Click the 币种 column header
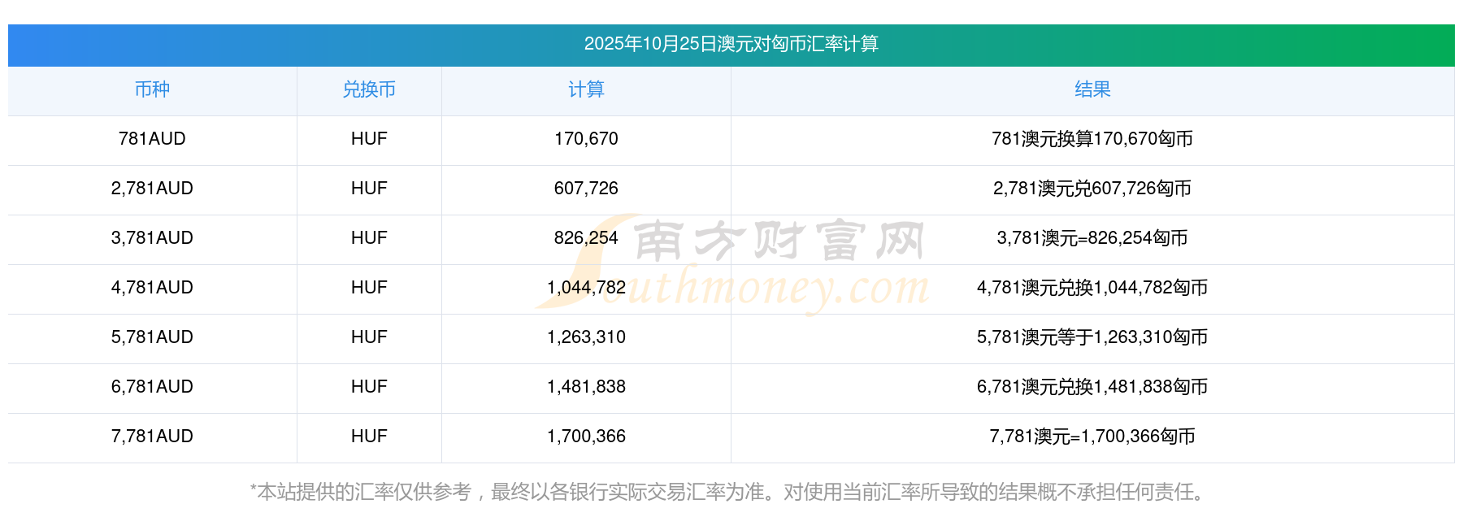The width and height of the screenshot is (1463, 517). tap(152, 89)
